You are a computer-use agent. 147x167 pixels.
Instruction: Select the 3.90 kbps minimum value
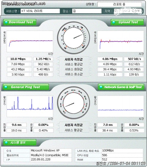click(19, 74)
